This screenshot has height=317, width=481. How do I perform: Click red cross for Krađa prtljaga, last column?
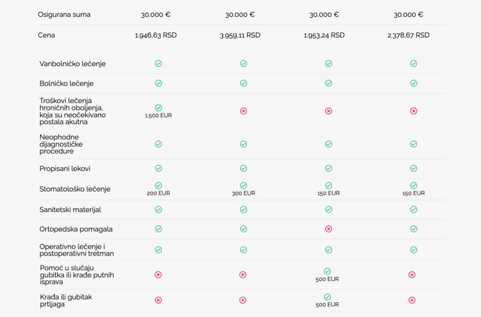412,300
